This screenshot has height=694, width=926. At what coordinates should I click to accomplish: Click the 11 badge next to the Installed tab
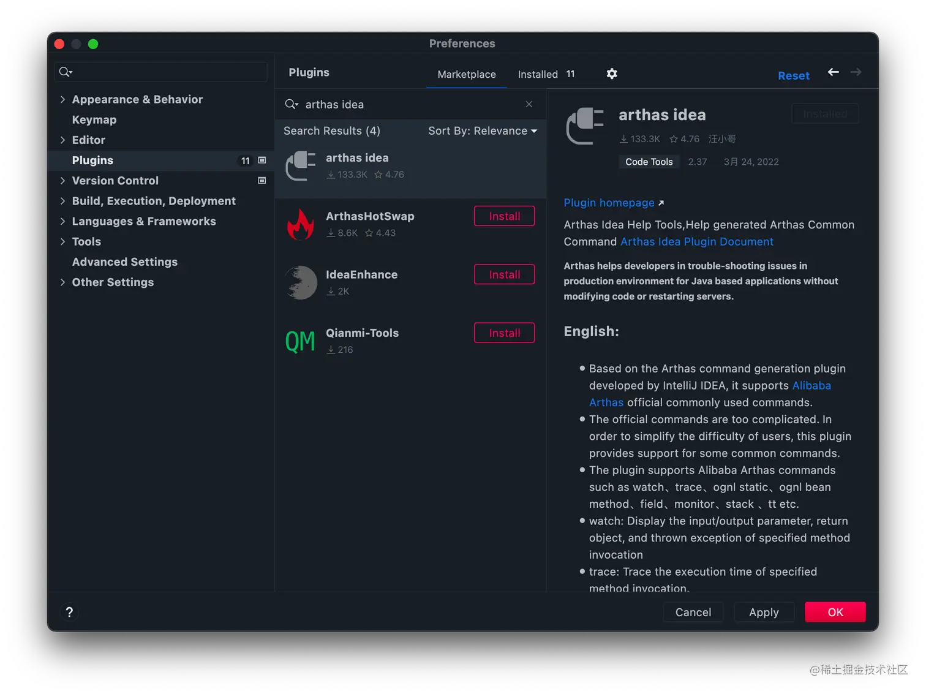tap(570, 74)
